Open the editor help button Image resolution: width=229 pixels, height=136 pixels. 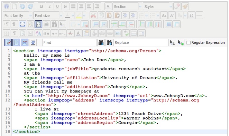coord(7,7)
